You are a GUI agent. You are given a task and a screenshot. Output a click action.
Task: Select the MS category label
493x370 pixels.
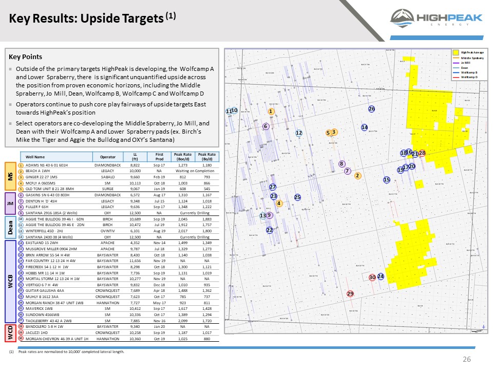(x=10, y=176)
